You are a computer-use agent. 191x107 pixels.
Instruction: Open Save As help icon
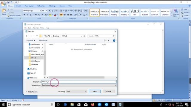(x=114, y=41)
